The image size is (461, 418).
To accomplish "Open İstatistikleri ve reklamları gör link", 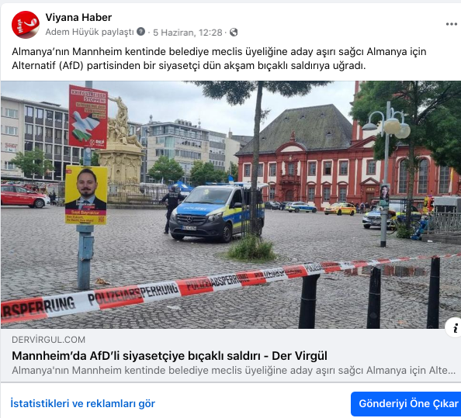I will [x=82, y=403].
